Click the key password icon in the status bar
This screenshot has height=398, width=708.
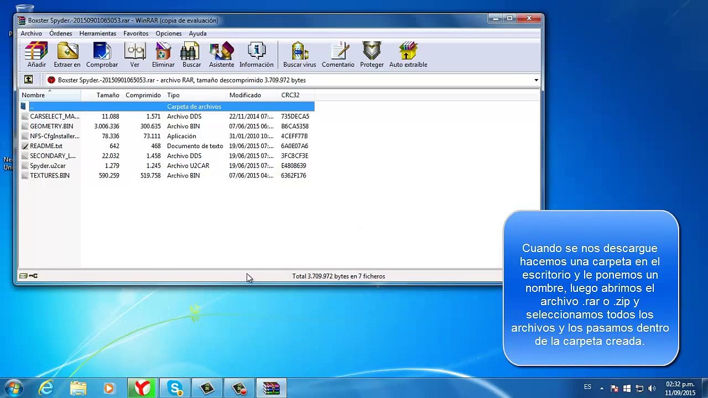(x=33, y=276)
